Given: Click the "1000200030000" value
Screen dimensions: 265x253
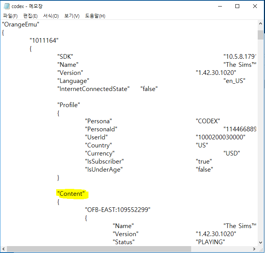Looking at the screenshot, I should click(220, 137).
